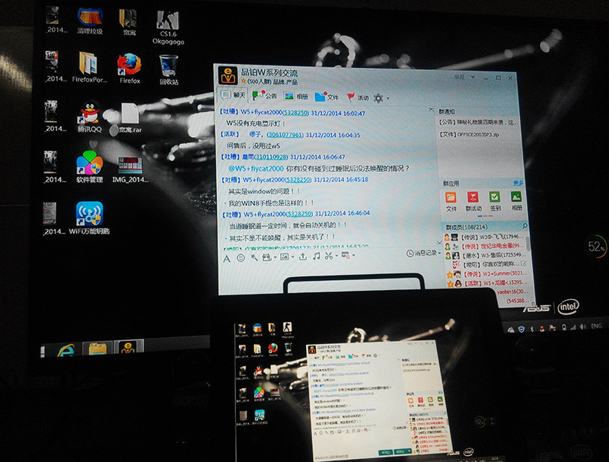This screenshot has width=609, height=462.
Task: Open the 签到 check-in app icon
Action: point(495,201)
